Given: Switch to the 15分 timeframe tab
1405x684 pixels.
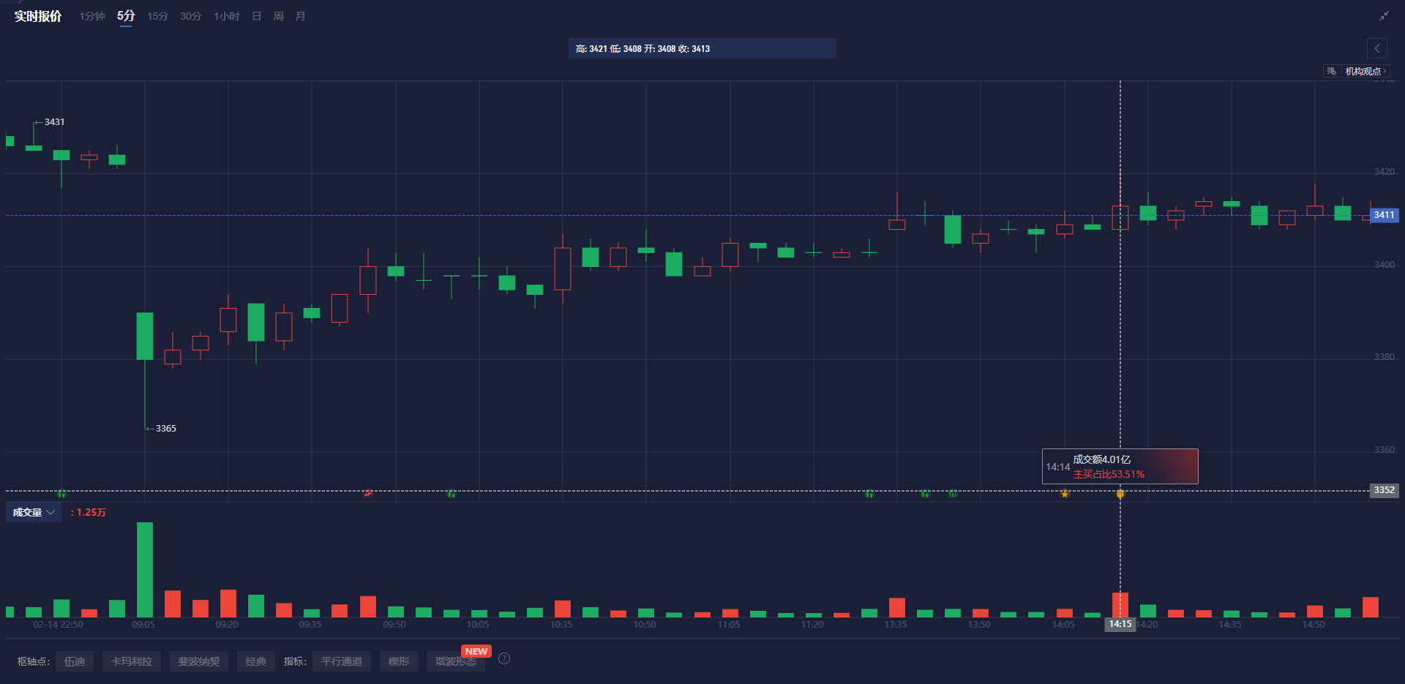Looking at the screenshot, I should coord(157,16).
